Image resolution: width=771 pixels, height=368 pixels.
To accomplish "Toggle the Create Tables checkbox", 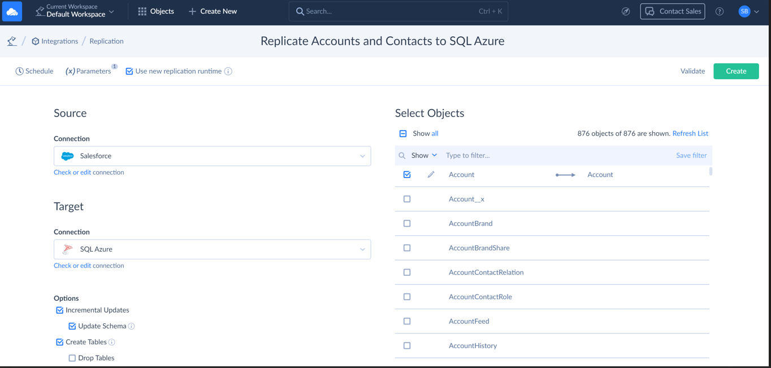I will coord(59,342).
